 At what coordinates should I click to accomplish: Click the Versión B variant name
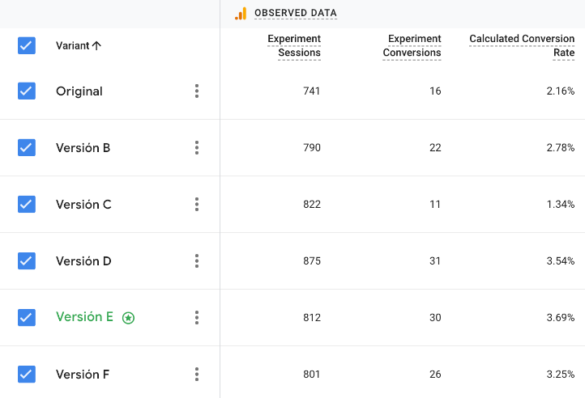coord(83,148)
